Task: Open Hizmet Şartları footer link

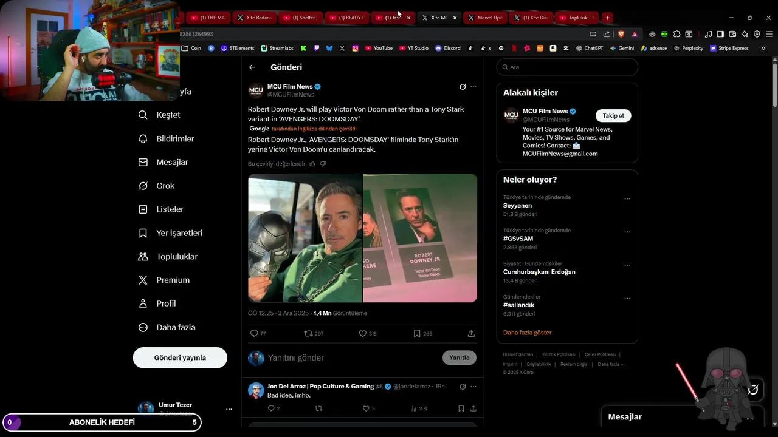Action: tap(518, 354)
